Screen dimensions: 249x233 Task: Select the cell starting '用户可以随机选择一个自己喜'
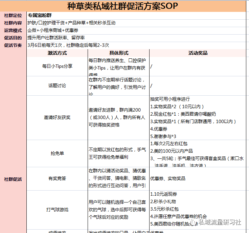[x=119, y=210]
